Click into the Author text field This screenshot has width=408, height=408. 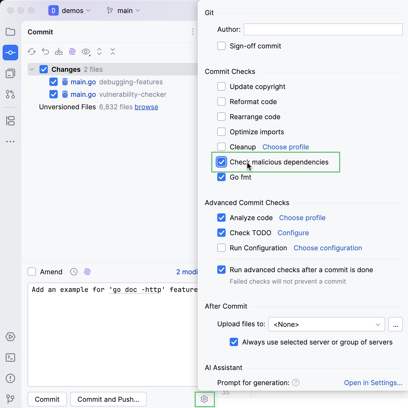point(323,29)
